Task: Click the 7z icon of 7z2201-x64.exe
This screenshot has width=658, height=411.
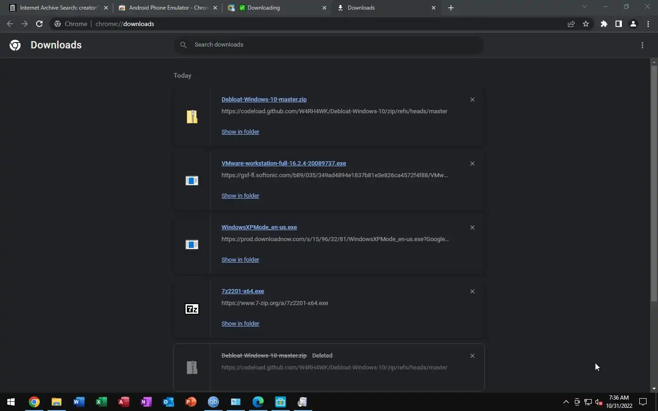Action: 192,309
